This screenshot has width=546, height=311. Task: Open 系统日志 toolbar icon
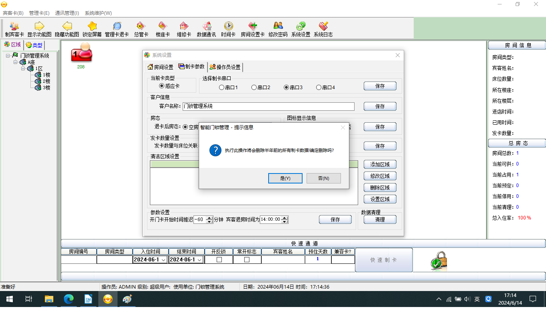[x=323, y=26]
